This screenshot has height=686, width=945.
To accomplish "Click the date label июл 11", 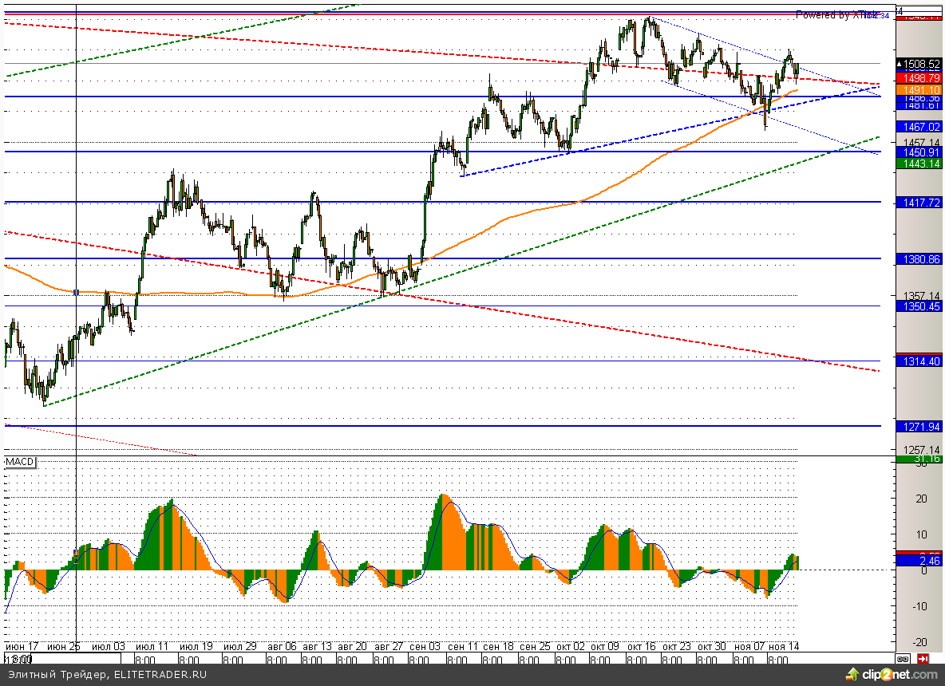I will (x=152, y=647).
